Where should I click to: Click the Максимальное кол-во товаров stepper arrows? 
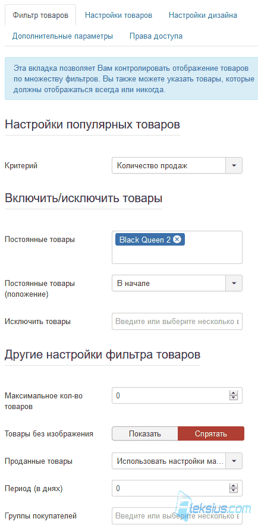click(234, 395)
